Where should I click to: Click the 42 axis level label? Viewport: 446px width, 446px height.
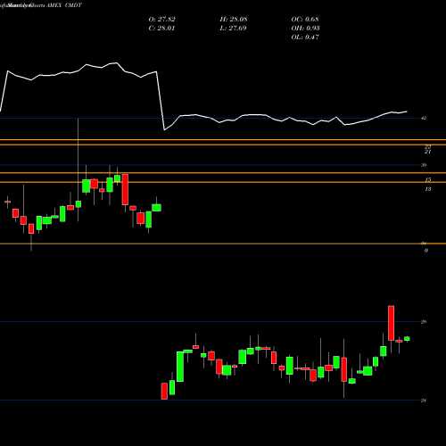424,118
